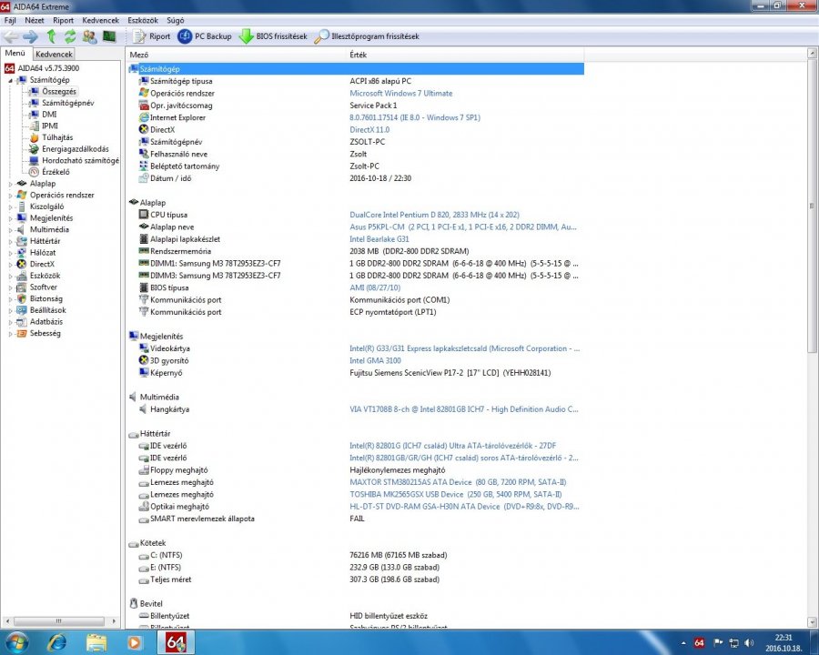The image size is (819, 655).
Task: Select Sebesség in the tree
Action: coord(45,333)
